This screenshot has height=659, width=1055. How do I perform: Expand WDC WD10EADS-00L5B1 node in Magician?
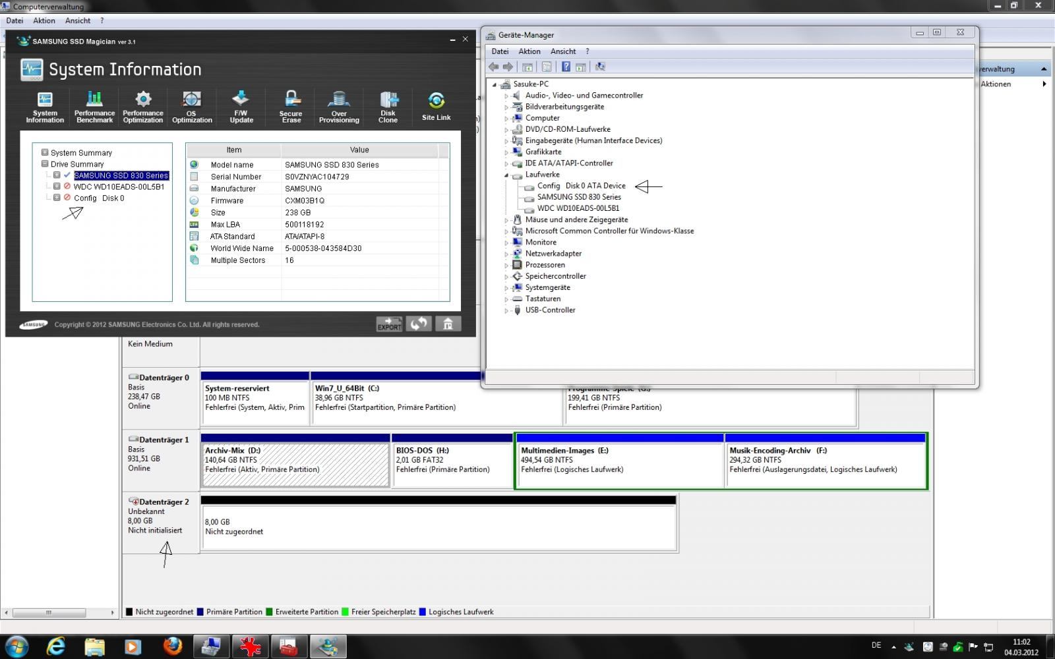[57, 186]
